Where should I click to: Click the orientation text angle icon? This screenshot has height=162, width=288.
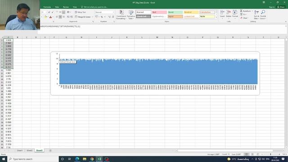point(68,12)
